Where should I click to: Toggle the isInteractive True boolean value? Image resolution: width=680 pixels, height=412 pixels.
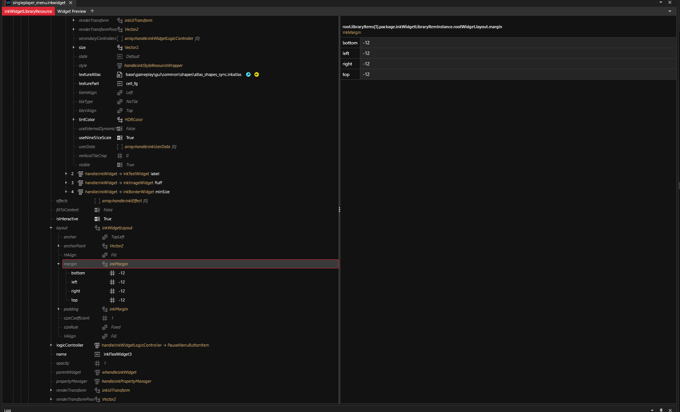(107, 219)
